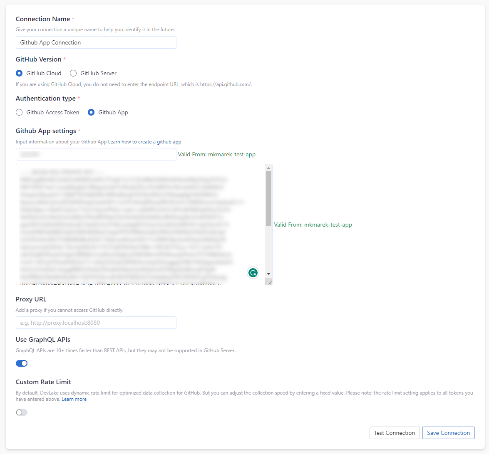Click the Custom Rate Limit heading
Image resolution: width=489 pixels, height=454 pixels.
(43, 382)
